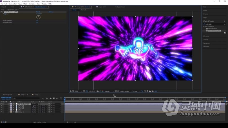Open the Composition menu
The width and height of the screenshot is (228, 128).
coord(13,4)
